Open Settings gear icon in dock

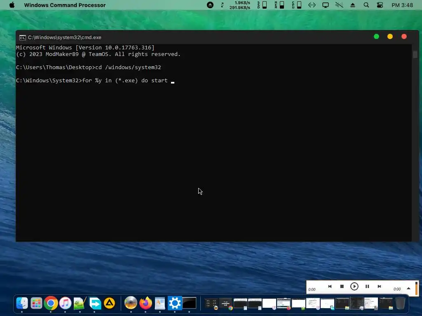(175, 303)
